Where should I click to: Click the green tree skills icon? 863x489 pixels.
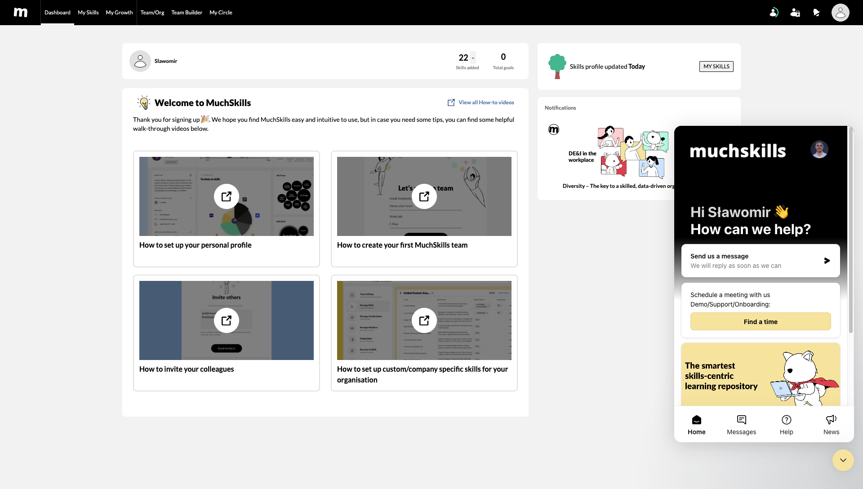pyautogui.click(x=557, y=67)
